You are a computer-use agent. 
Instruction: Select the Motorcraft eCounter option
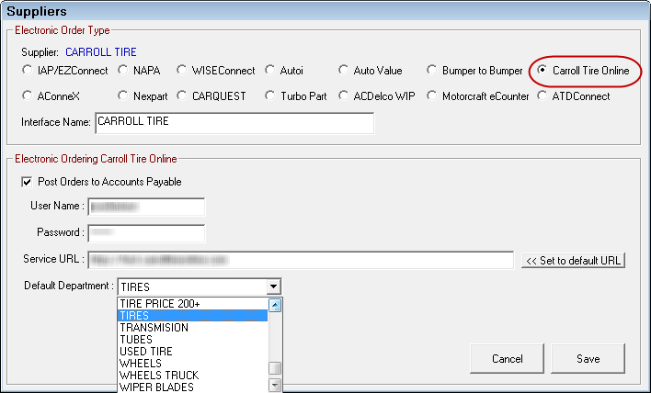tap(432, 95)
